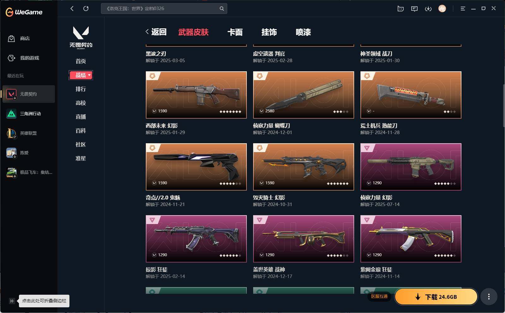The image size is (505, 313).
Task: Click the user avatar icon
Action: pyautogui.click(x=442, y=9)
